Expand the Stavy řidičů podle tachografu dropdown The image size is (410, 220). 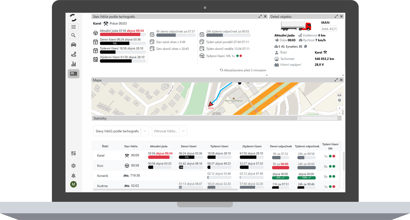(x=145, y=131)
